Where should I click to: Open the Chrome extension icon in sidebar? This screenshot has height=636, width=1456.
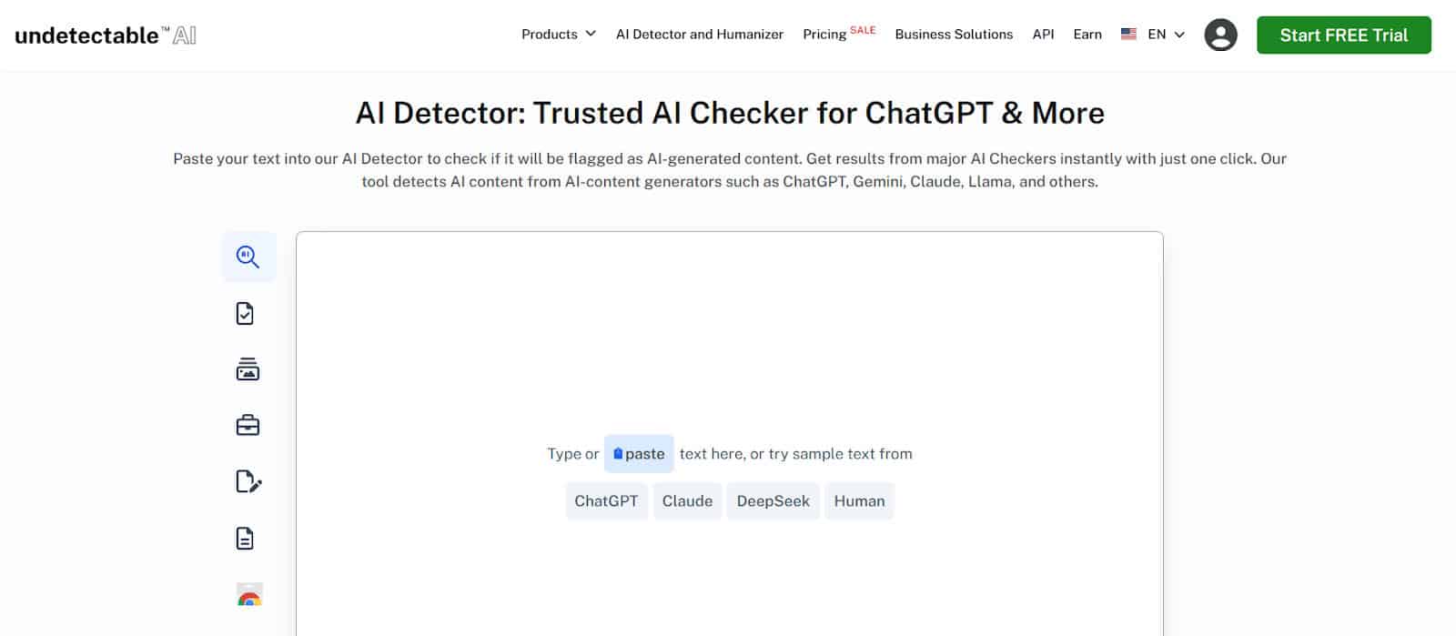(x=248, y=594)
